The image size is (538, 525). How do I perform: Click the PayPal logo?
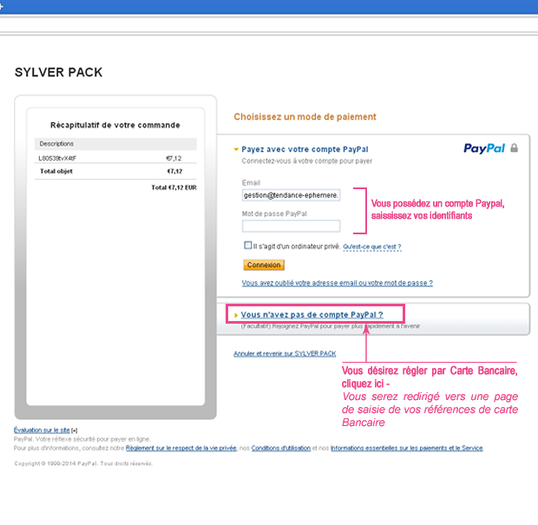(x=484, y=148)
